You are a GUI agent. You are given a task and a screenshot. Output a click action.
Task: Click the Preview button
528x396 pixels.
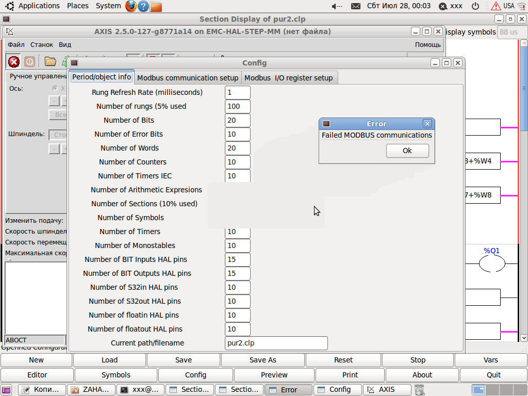(x=274, y=375)
